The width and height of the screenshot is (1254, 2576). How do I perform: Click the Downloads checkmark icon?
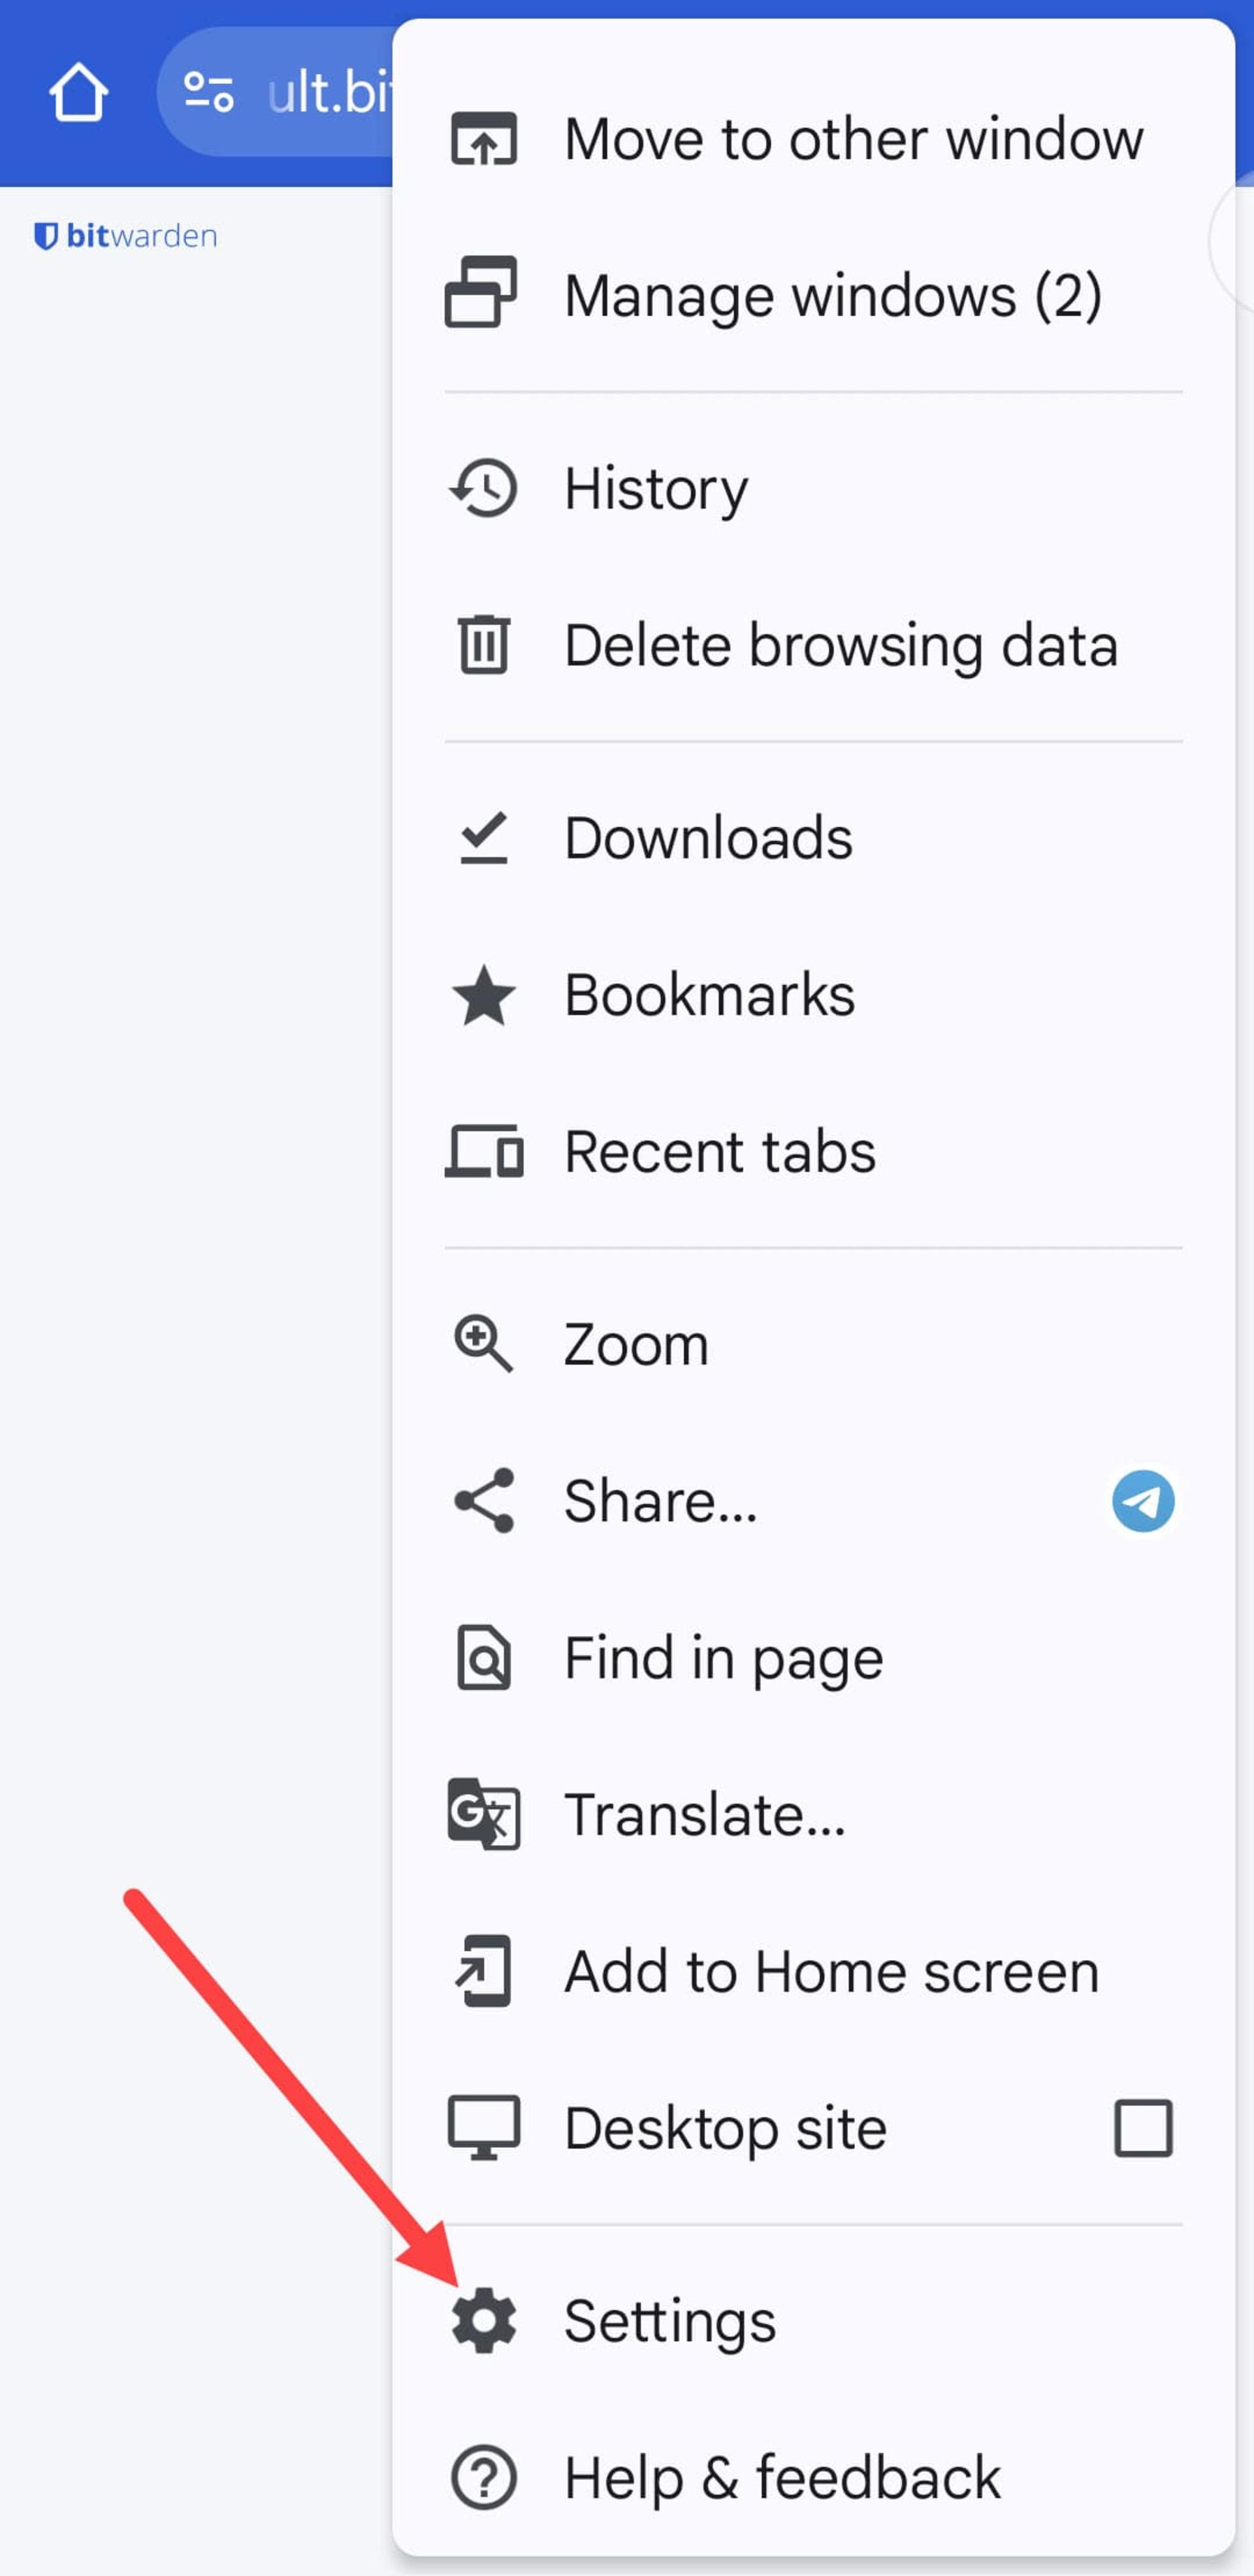pos(483,838)
